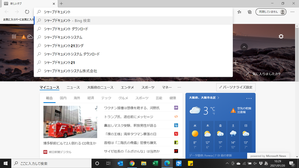Screen dimensions: 299x168
Task: Open 大阪府のニュース tab
Action: [100, 87]
